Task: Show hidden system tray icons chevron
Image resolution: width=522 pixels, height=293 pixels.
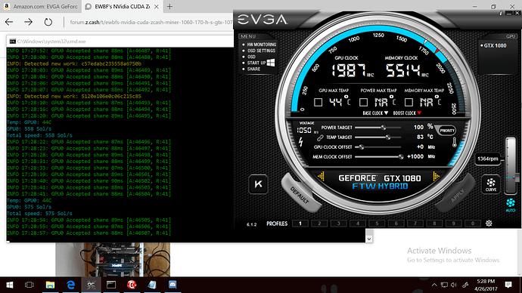Action: [x=434, y=285]
